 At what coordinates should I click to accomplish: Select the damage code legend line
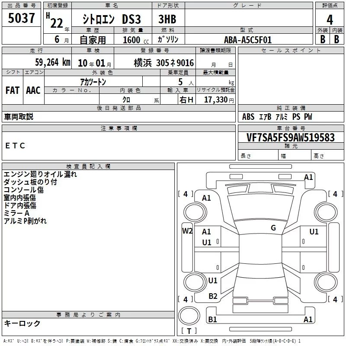point(152,341)
